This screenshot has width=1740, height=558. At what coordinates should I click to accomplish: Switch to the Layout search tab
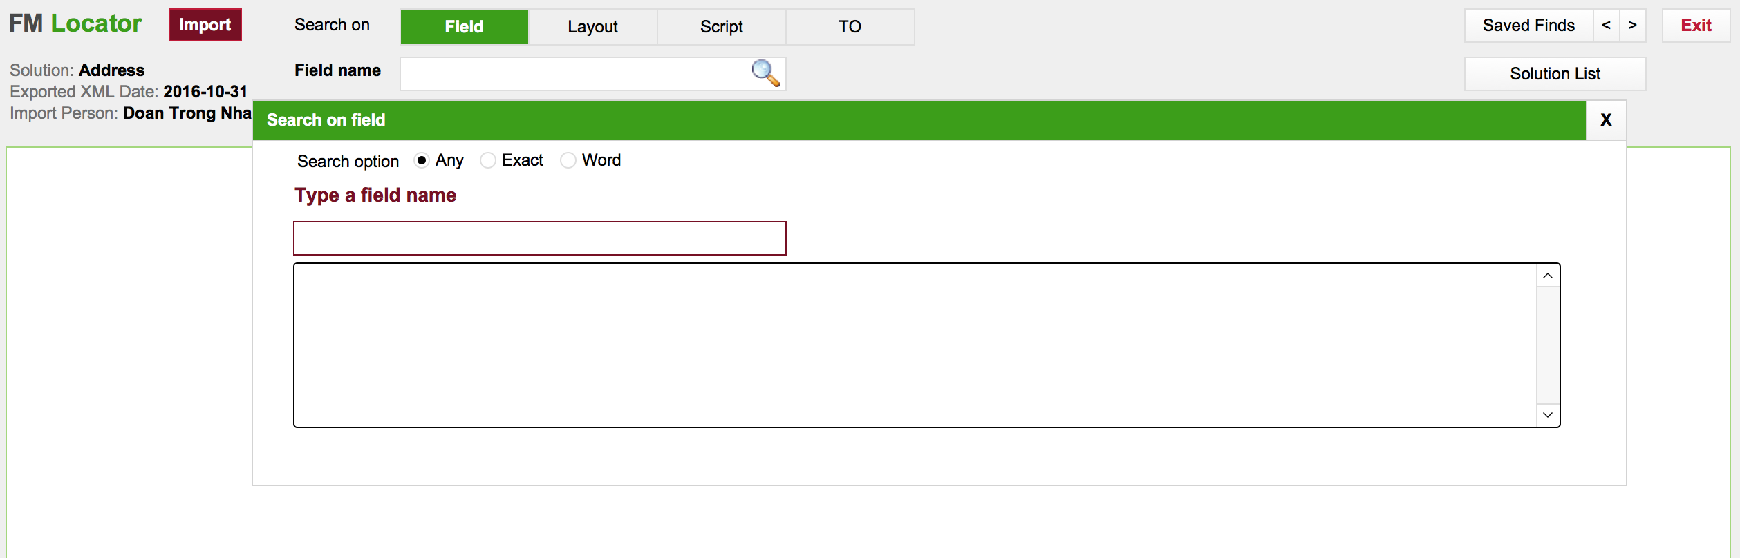click(x=592, y=27)
